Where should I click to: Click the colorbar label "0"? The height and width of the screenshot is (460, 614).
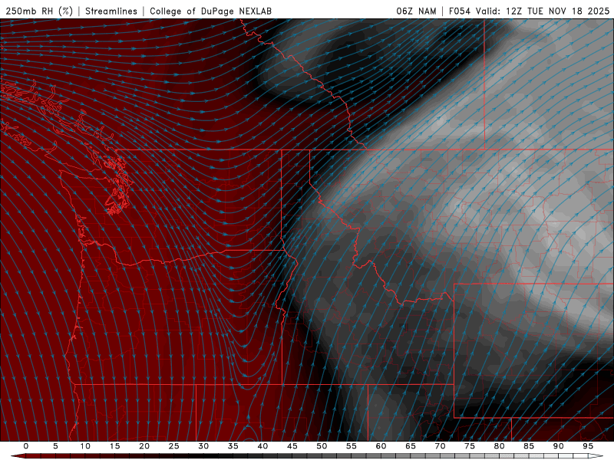coord(26,446)
